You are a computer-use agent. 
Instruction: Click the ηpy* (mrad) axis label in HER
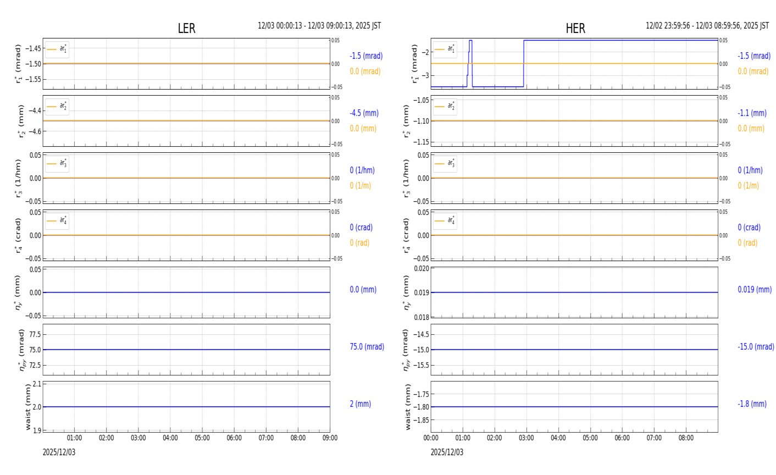(x=406, y=350)
